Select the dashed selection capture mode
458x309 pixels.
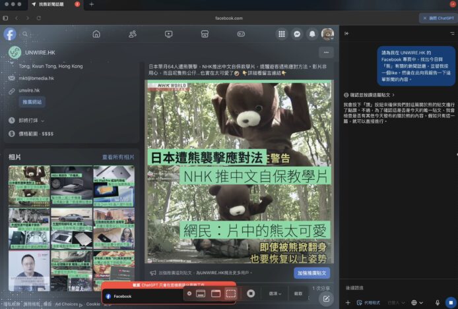[230, 293]
